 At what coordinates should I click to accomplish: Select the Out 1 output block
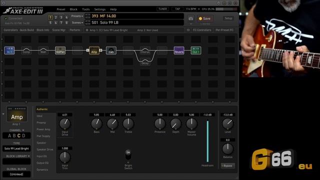196,50
